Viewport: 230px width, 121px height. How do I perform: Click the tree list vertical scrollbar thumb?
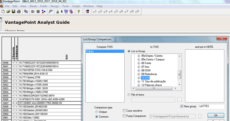179,75
